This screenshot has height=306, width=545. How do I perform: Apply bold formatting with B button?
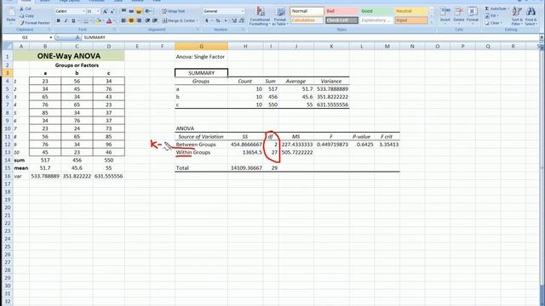coord(59,20)
